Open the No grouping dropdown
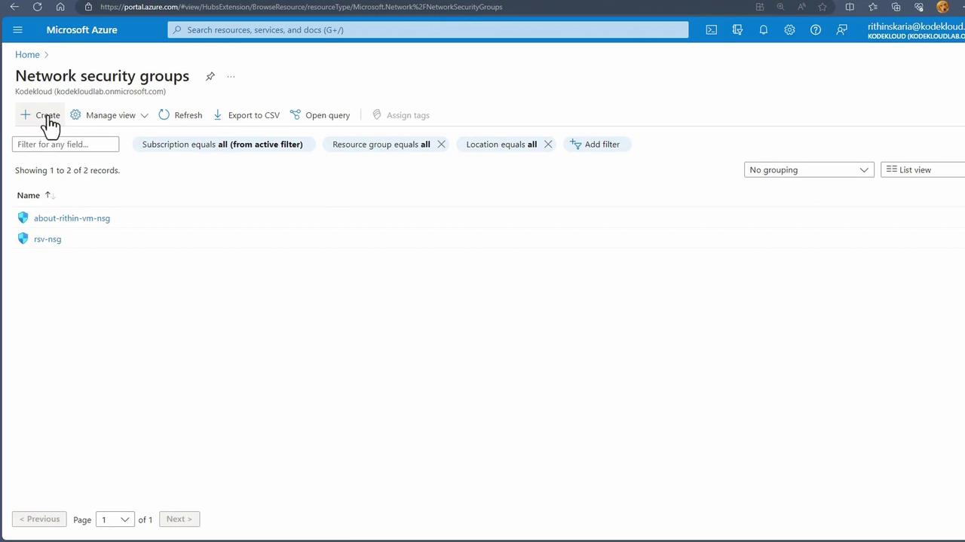This screenshot has height=542, width=965. pos(809,170)
